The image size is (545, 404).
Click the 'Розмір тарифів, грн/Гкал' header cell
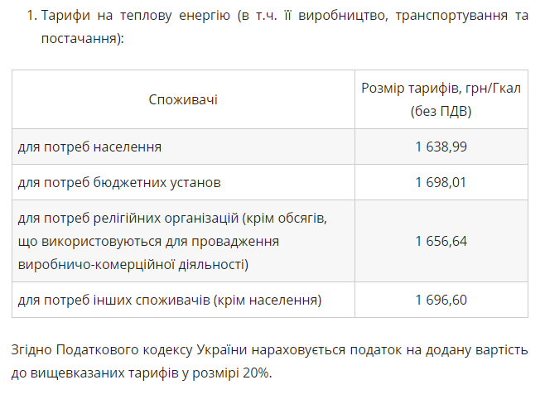click(441, 99)
